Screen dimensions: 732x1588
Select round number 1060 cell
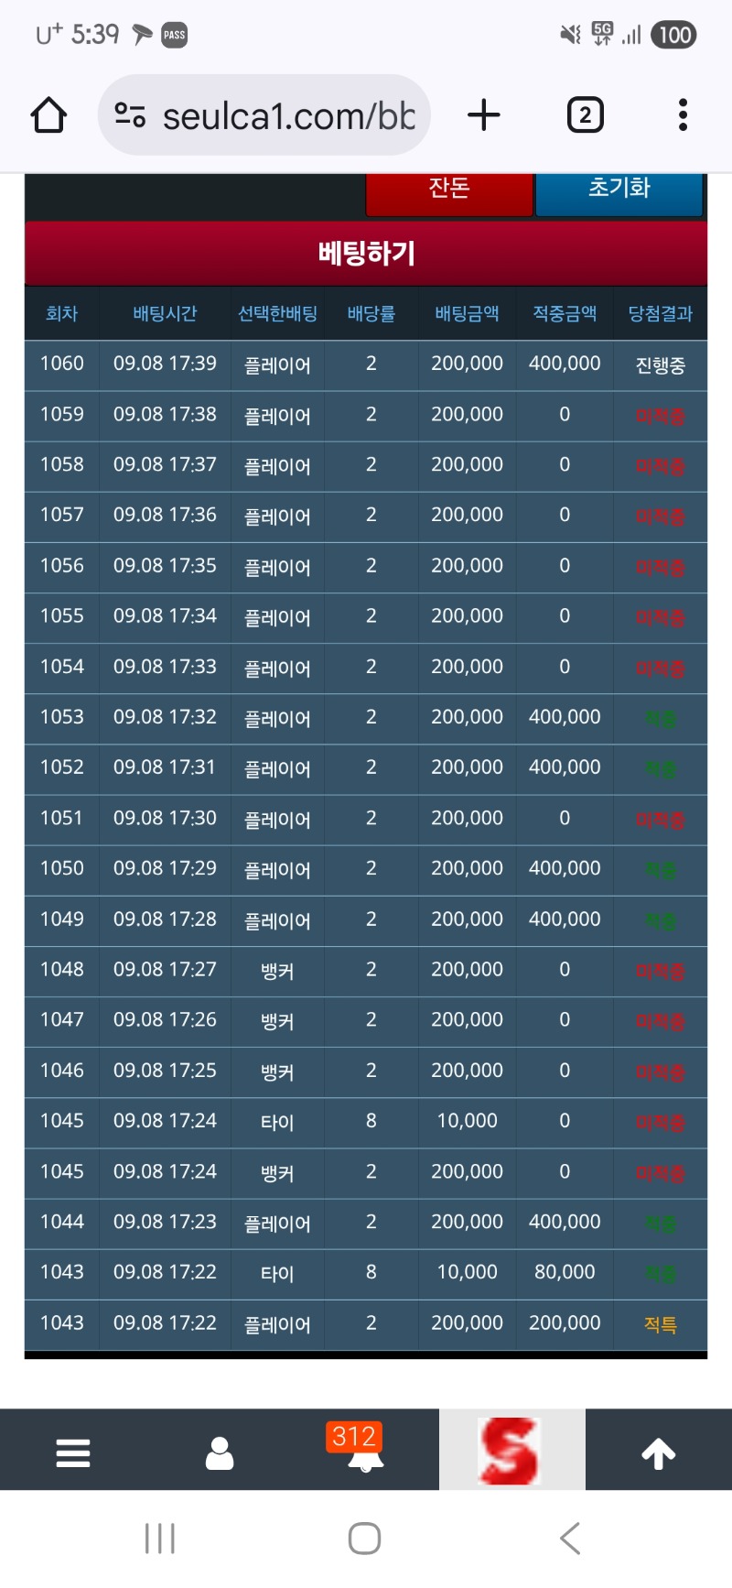[x=61, y=364]
